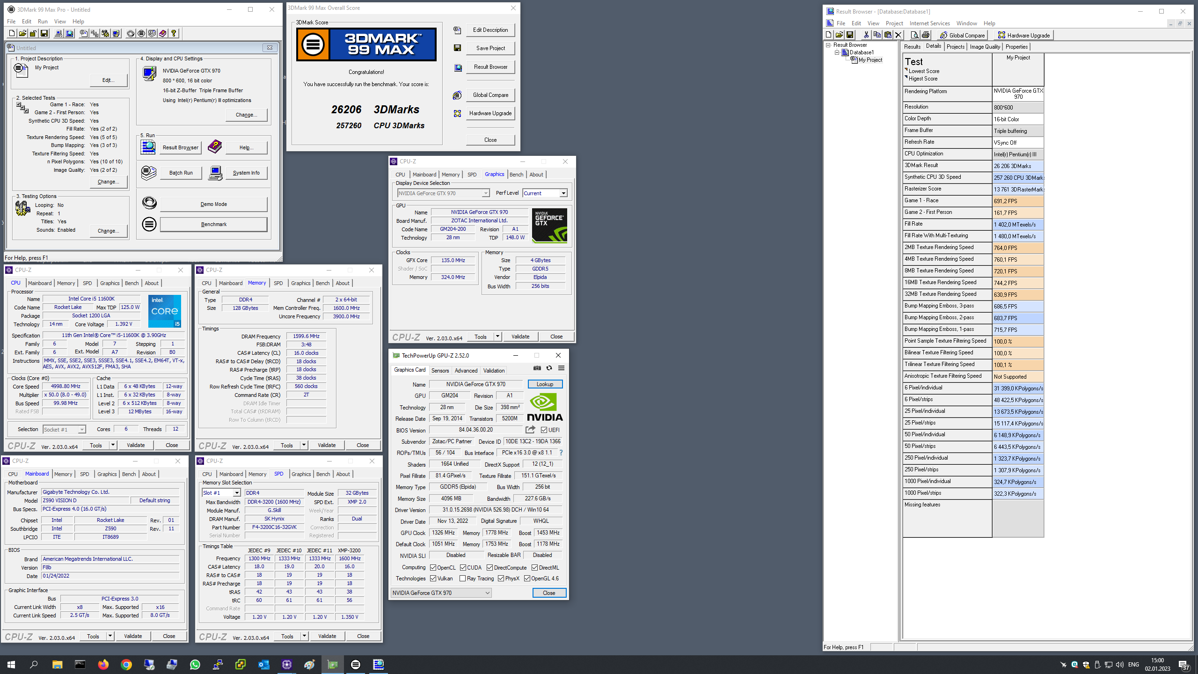This screenshot has width=1198, height=674.
Task: Toggle OpenCL checkbox in GPU-Z
Action: click(433, 568)
